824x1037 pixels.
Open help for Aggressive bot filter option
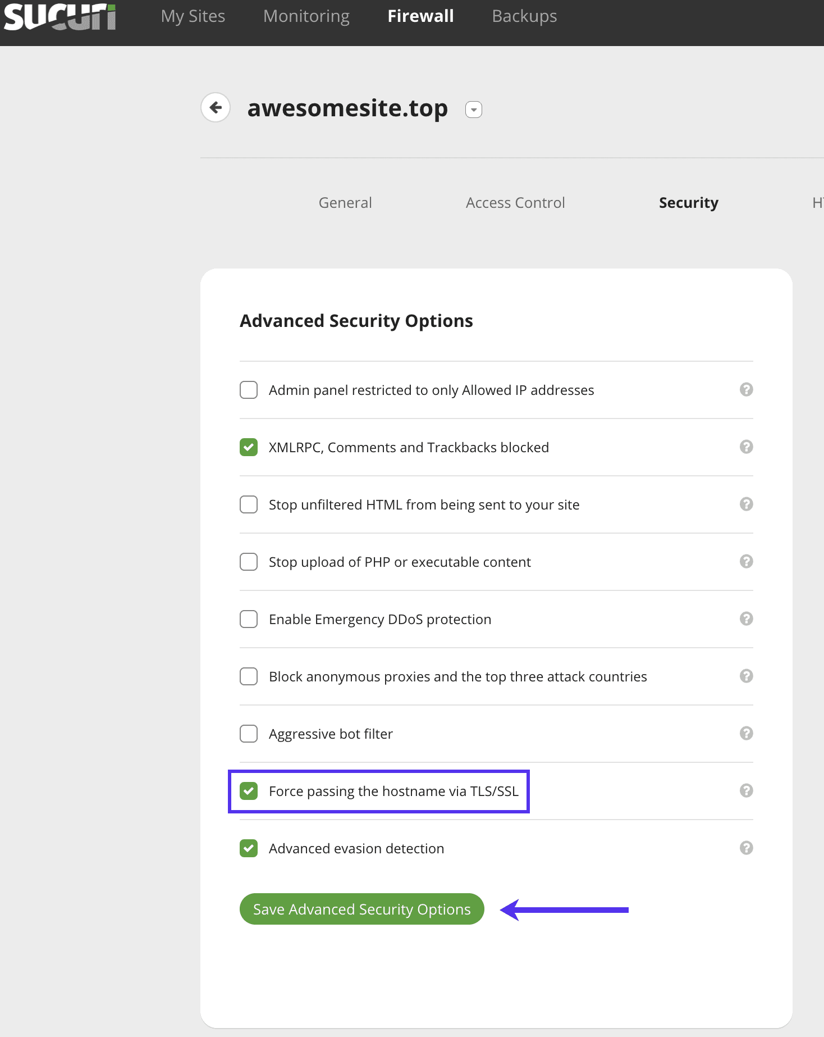point(746,733)
